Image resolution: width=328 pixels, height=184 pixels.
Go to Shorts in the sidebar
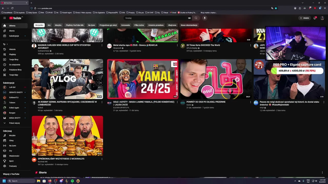[x=14, y=31]
